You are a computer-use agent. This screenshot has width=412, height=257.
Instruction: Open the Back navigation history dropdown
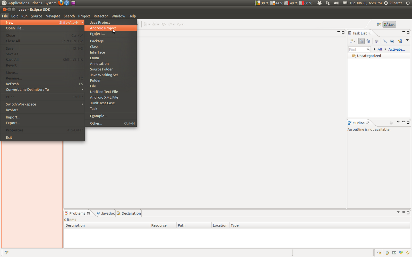(174, 25)
